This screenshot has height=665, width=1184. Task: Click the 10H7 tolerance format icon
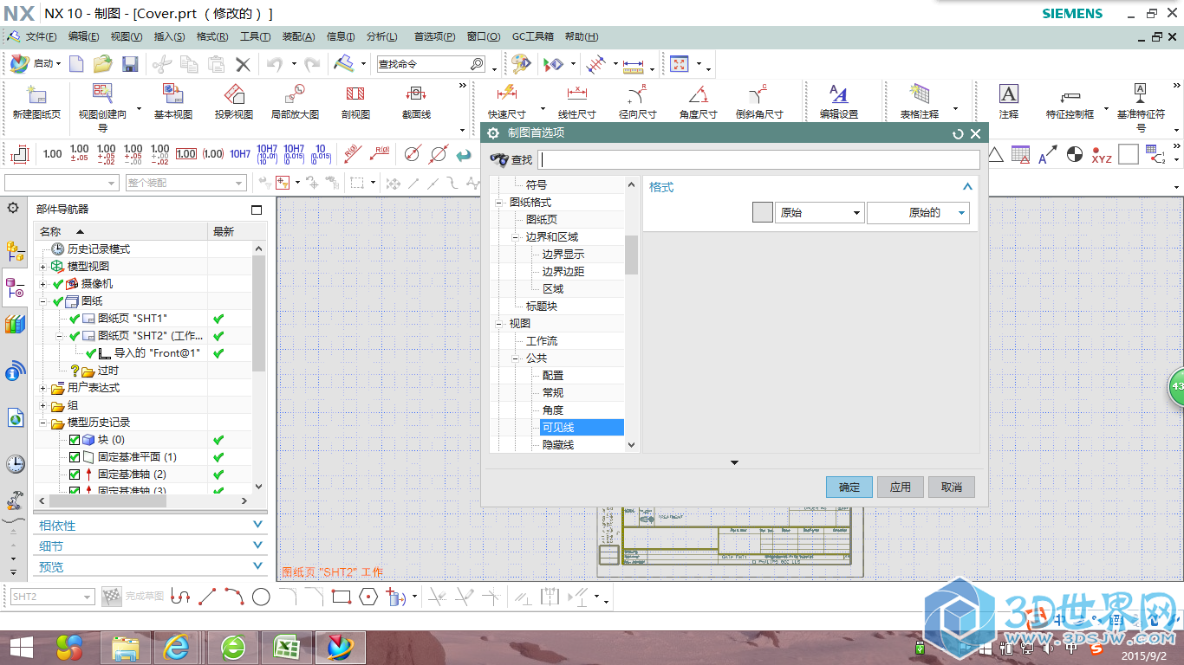tap(240, 154)
